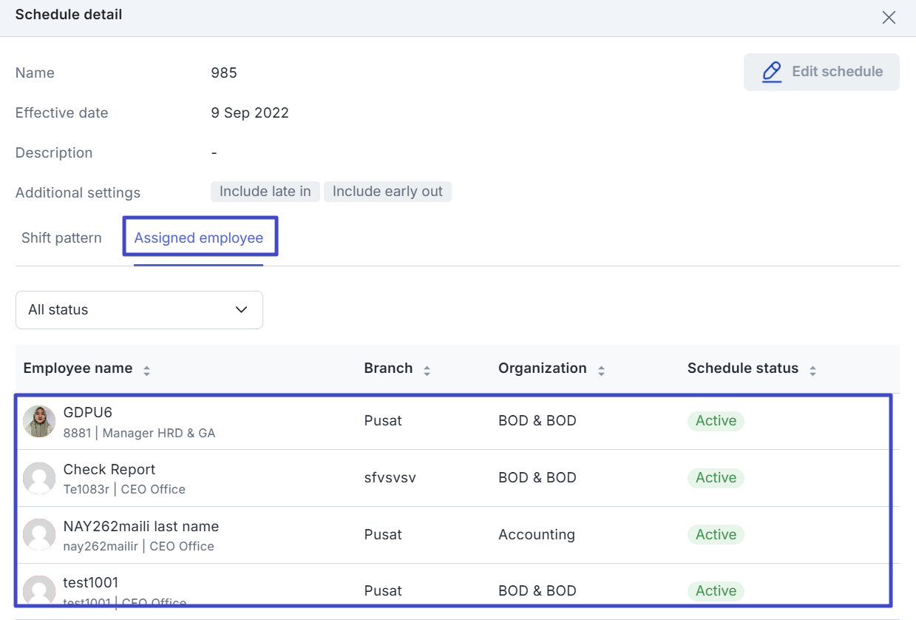Sort by Branch column icon
The height and width of the screenshot is (620, 916).
click(x=427, y=370)
